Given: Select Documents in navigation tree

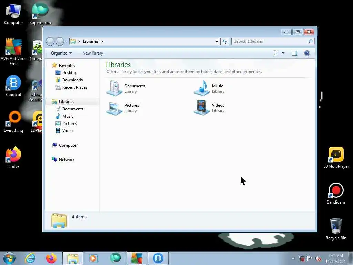Looking at the screenshot, I should point(70,109).
